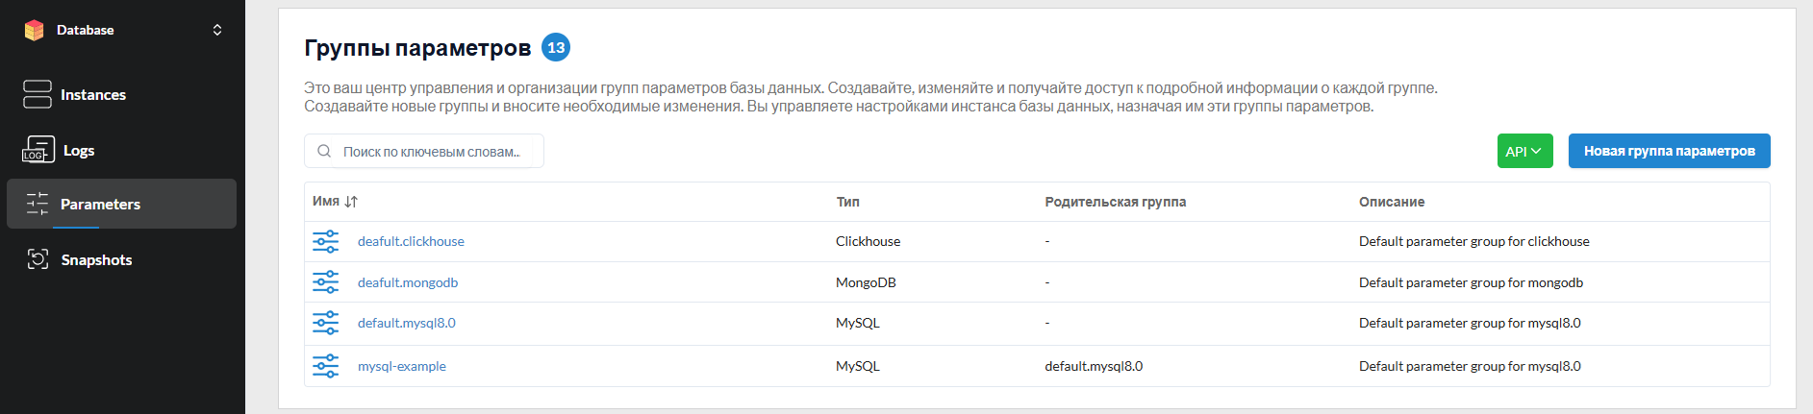Viewport: 1813px width, 414px height.
Task: Click the Snapshots camera icon
Action: pos(38,258)
